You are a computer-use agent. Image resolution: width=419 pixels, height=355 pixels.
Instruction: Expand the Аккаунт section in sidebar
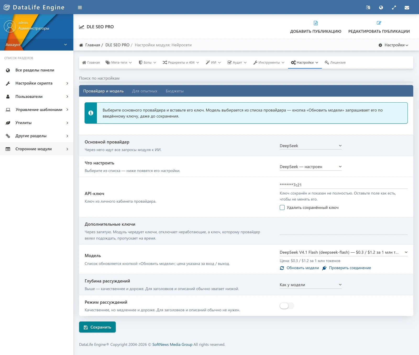(x=37, y=45)
